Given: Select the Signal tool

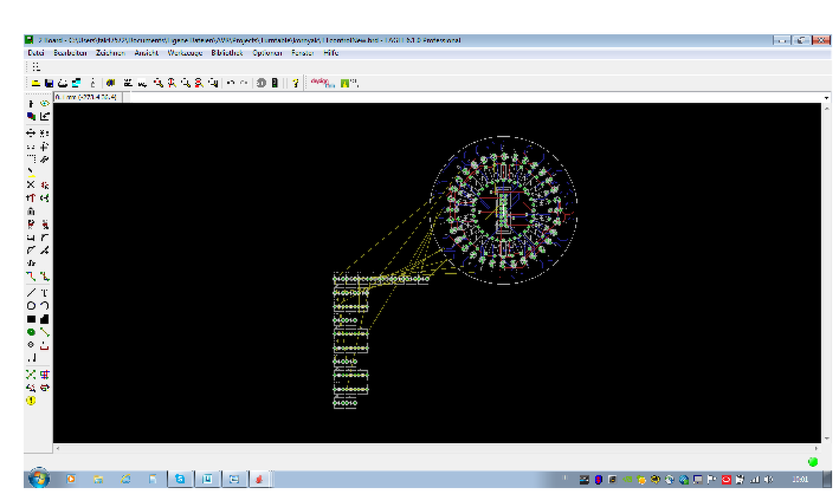Looking at the screenshot, I should coord(45,332).
